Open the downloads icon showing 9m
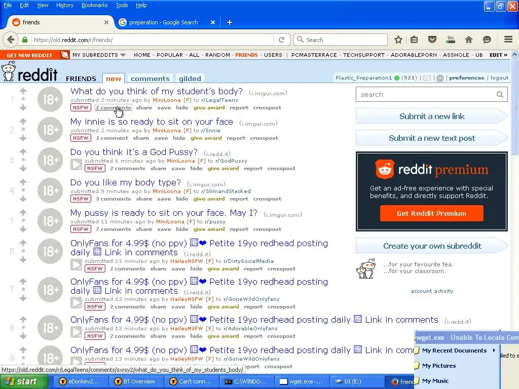Image resolution: width=519 pixels, height=389 pixels. (451, 40)
